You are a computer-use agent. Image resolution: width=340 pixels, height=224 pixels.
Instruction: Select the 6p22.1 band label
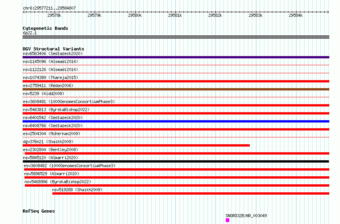click(x=30, y=33)
